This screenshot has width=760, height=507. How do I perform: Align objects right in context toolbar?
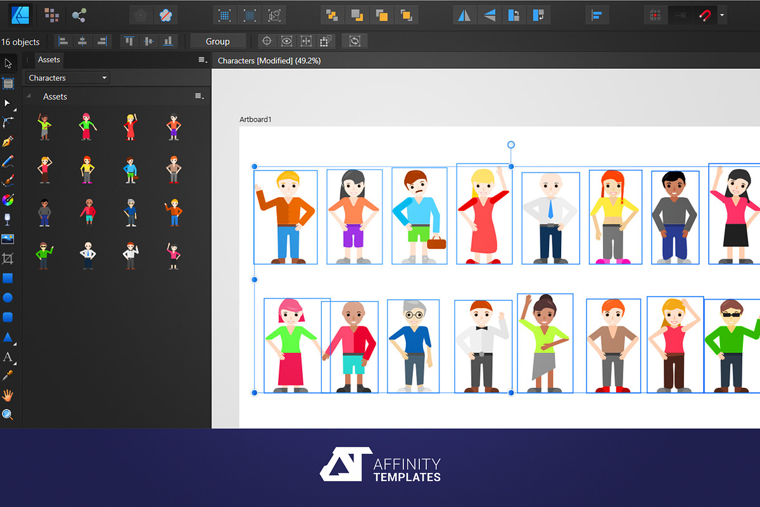coord(101,41)
